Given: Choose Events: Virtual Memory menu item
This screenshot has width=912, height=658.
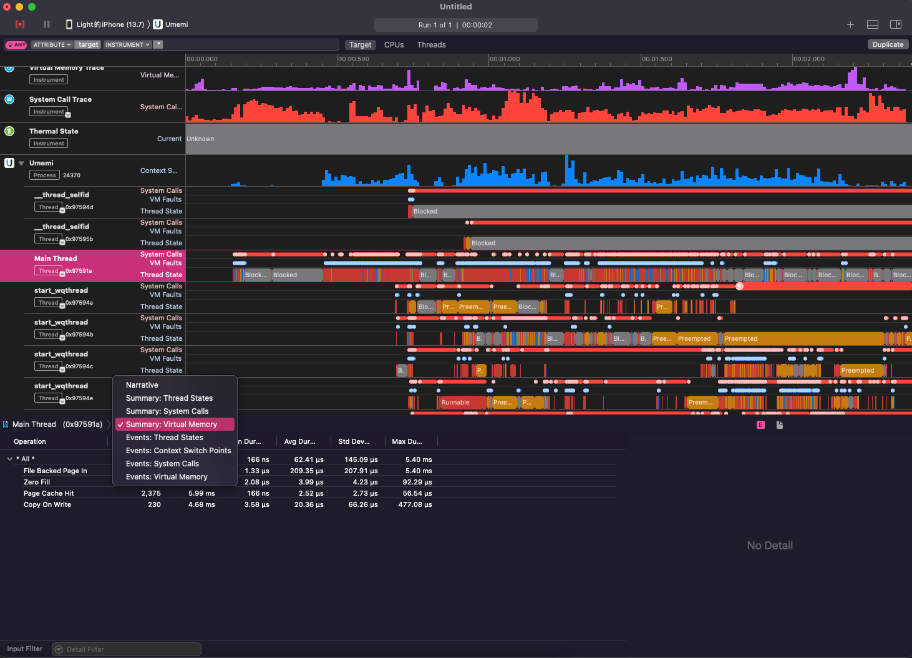Looking at the screenshot, I should (175, 477).
